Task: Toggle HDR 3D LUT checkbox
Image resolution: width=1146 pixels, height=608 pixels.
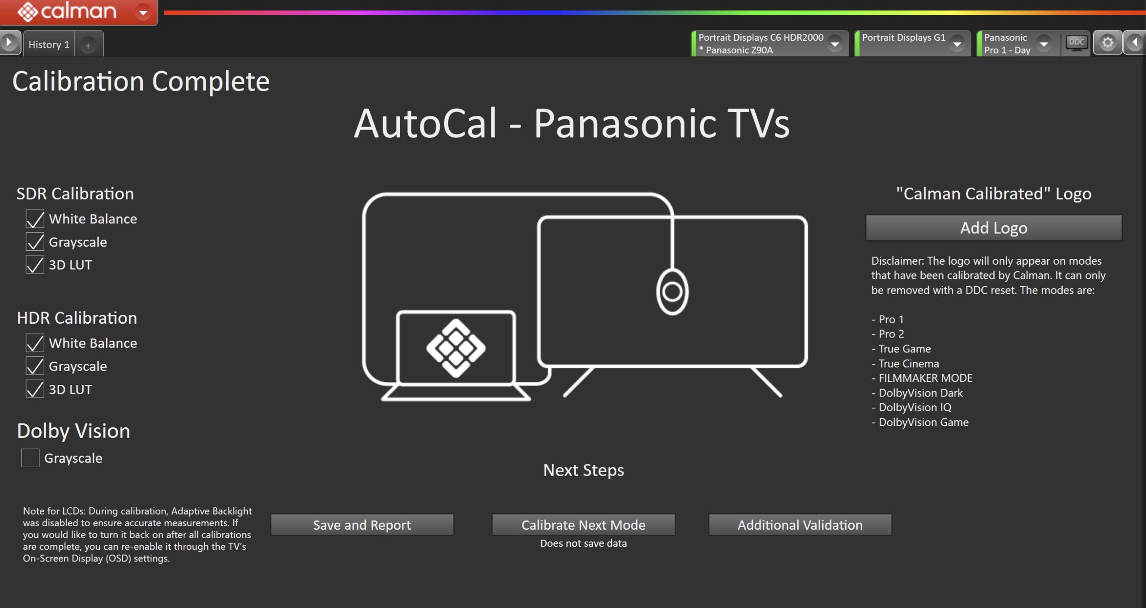Action: [35, 389]
